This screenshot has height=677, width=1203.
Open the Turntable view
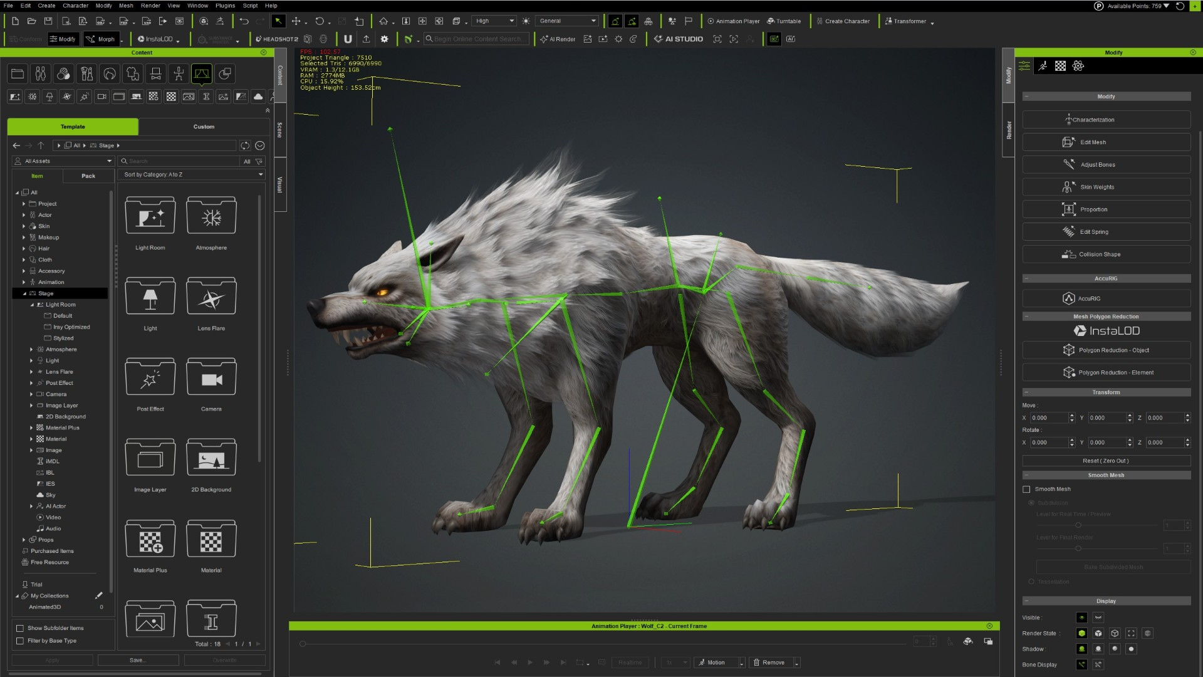pos(784,21)
